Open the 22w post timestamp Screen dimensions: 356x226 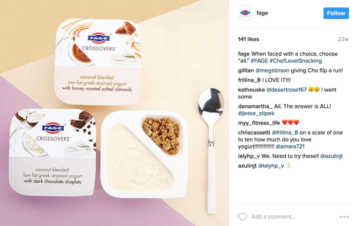pos(343,39)
